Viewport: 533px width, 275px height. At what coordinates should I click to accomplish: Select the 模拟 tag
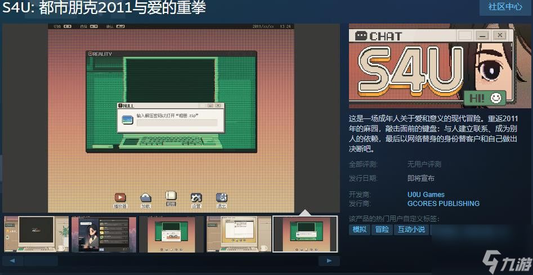360,230
